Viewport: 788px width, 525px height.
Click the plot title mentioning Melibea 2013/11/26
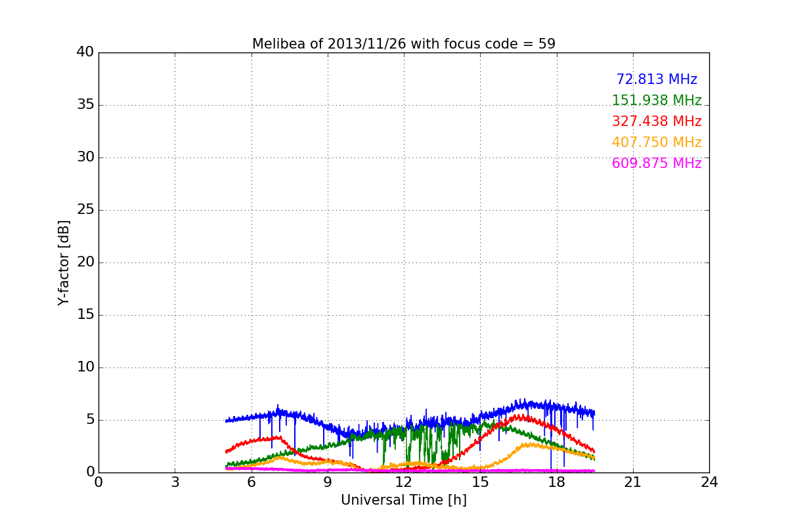[x=404, y=44]
